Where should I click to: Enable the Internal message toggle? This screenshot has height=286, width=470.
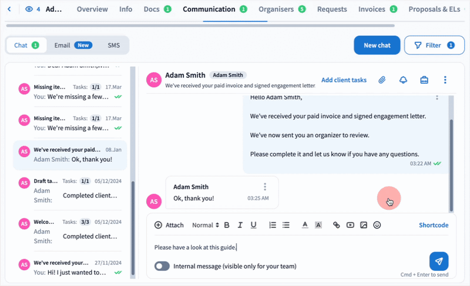coord(162,266)
